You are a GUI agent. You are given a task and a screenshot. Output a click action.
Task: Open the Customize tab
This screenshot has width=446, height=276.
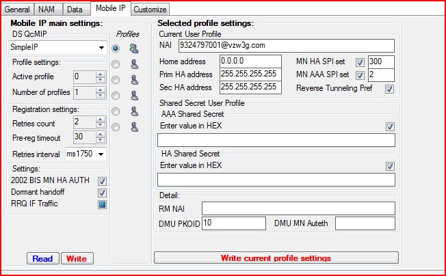[150, 10]
